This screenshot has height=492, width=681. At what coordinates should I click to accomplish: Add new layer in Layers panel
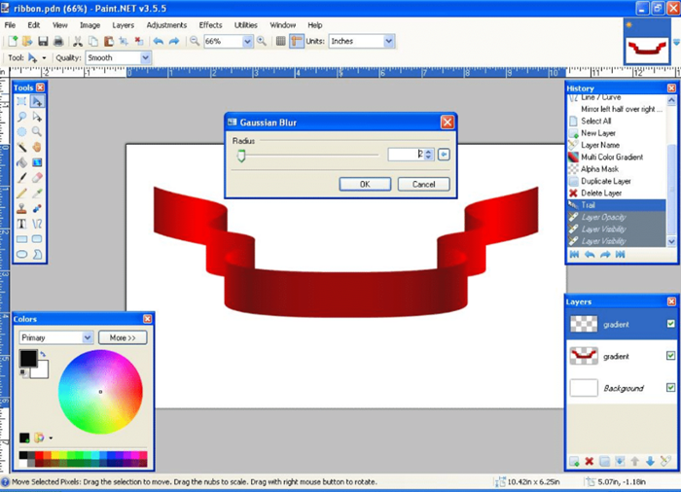tap(574, 461)
